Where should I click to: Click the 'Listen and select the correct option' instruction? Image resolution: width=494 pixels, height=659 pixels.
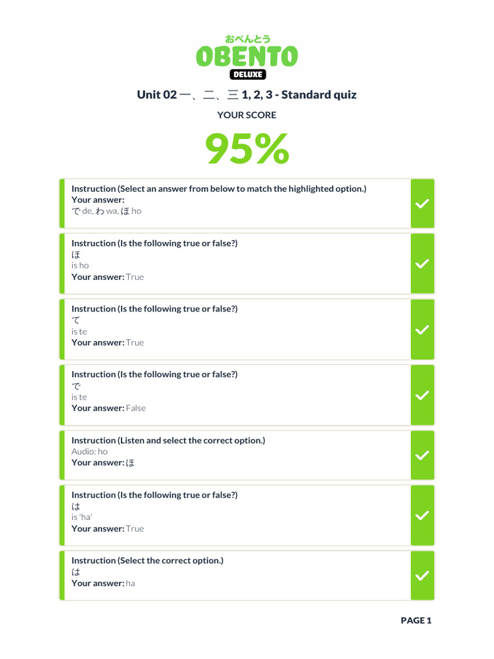tap(168, 440)
